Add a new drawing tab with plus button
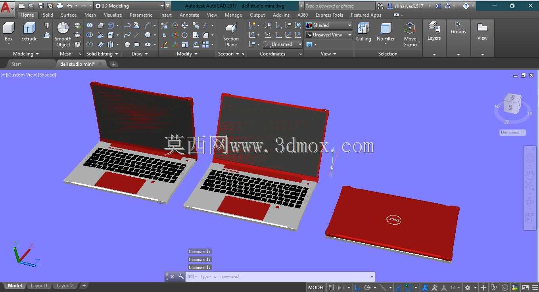Viewport: 539px width, 292px height. click(x=114, y=64)
